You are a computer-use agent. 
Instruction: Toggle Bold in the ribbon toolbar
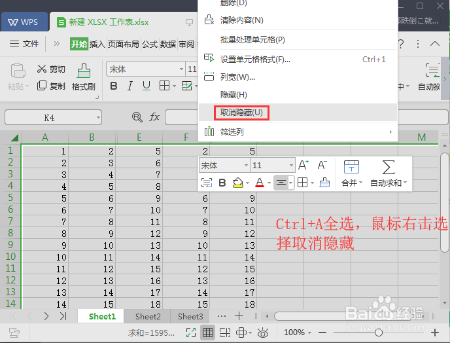click(114, 86)
